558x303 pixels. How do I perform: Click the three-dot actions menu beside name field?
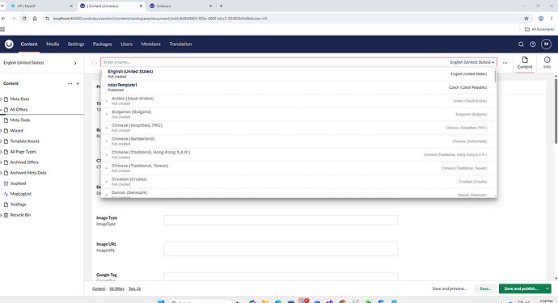(505, 62)
